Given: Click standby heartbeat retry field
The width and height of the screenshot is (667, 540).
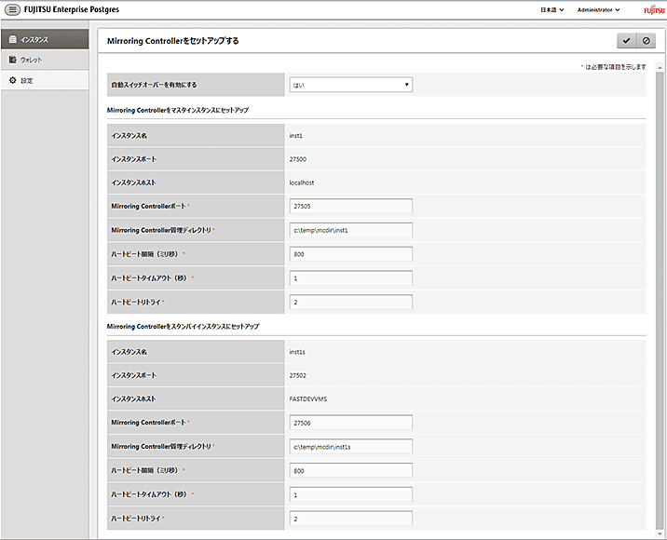Looking at the screenshot, I should pyautogui.click(x=351, y=519).
